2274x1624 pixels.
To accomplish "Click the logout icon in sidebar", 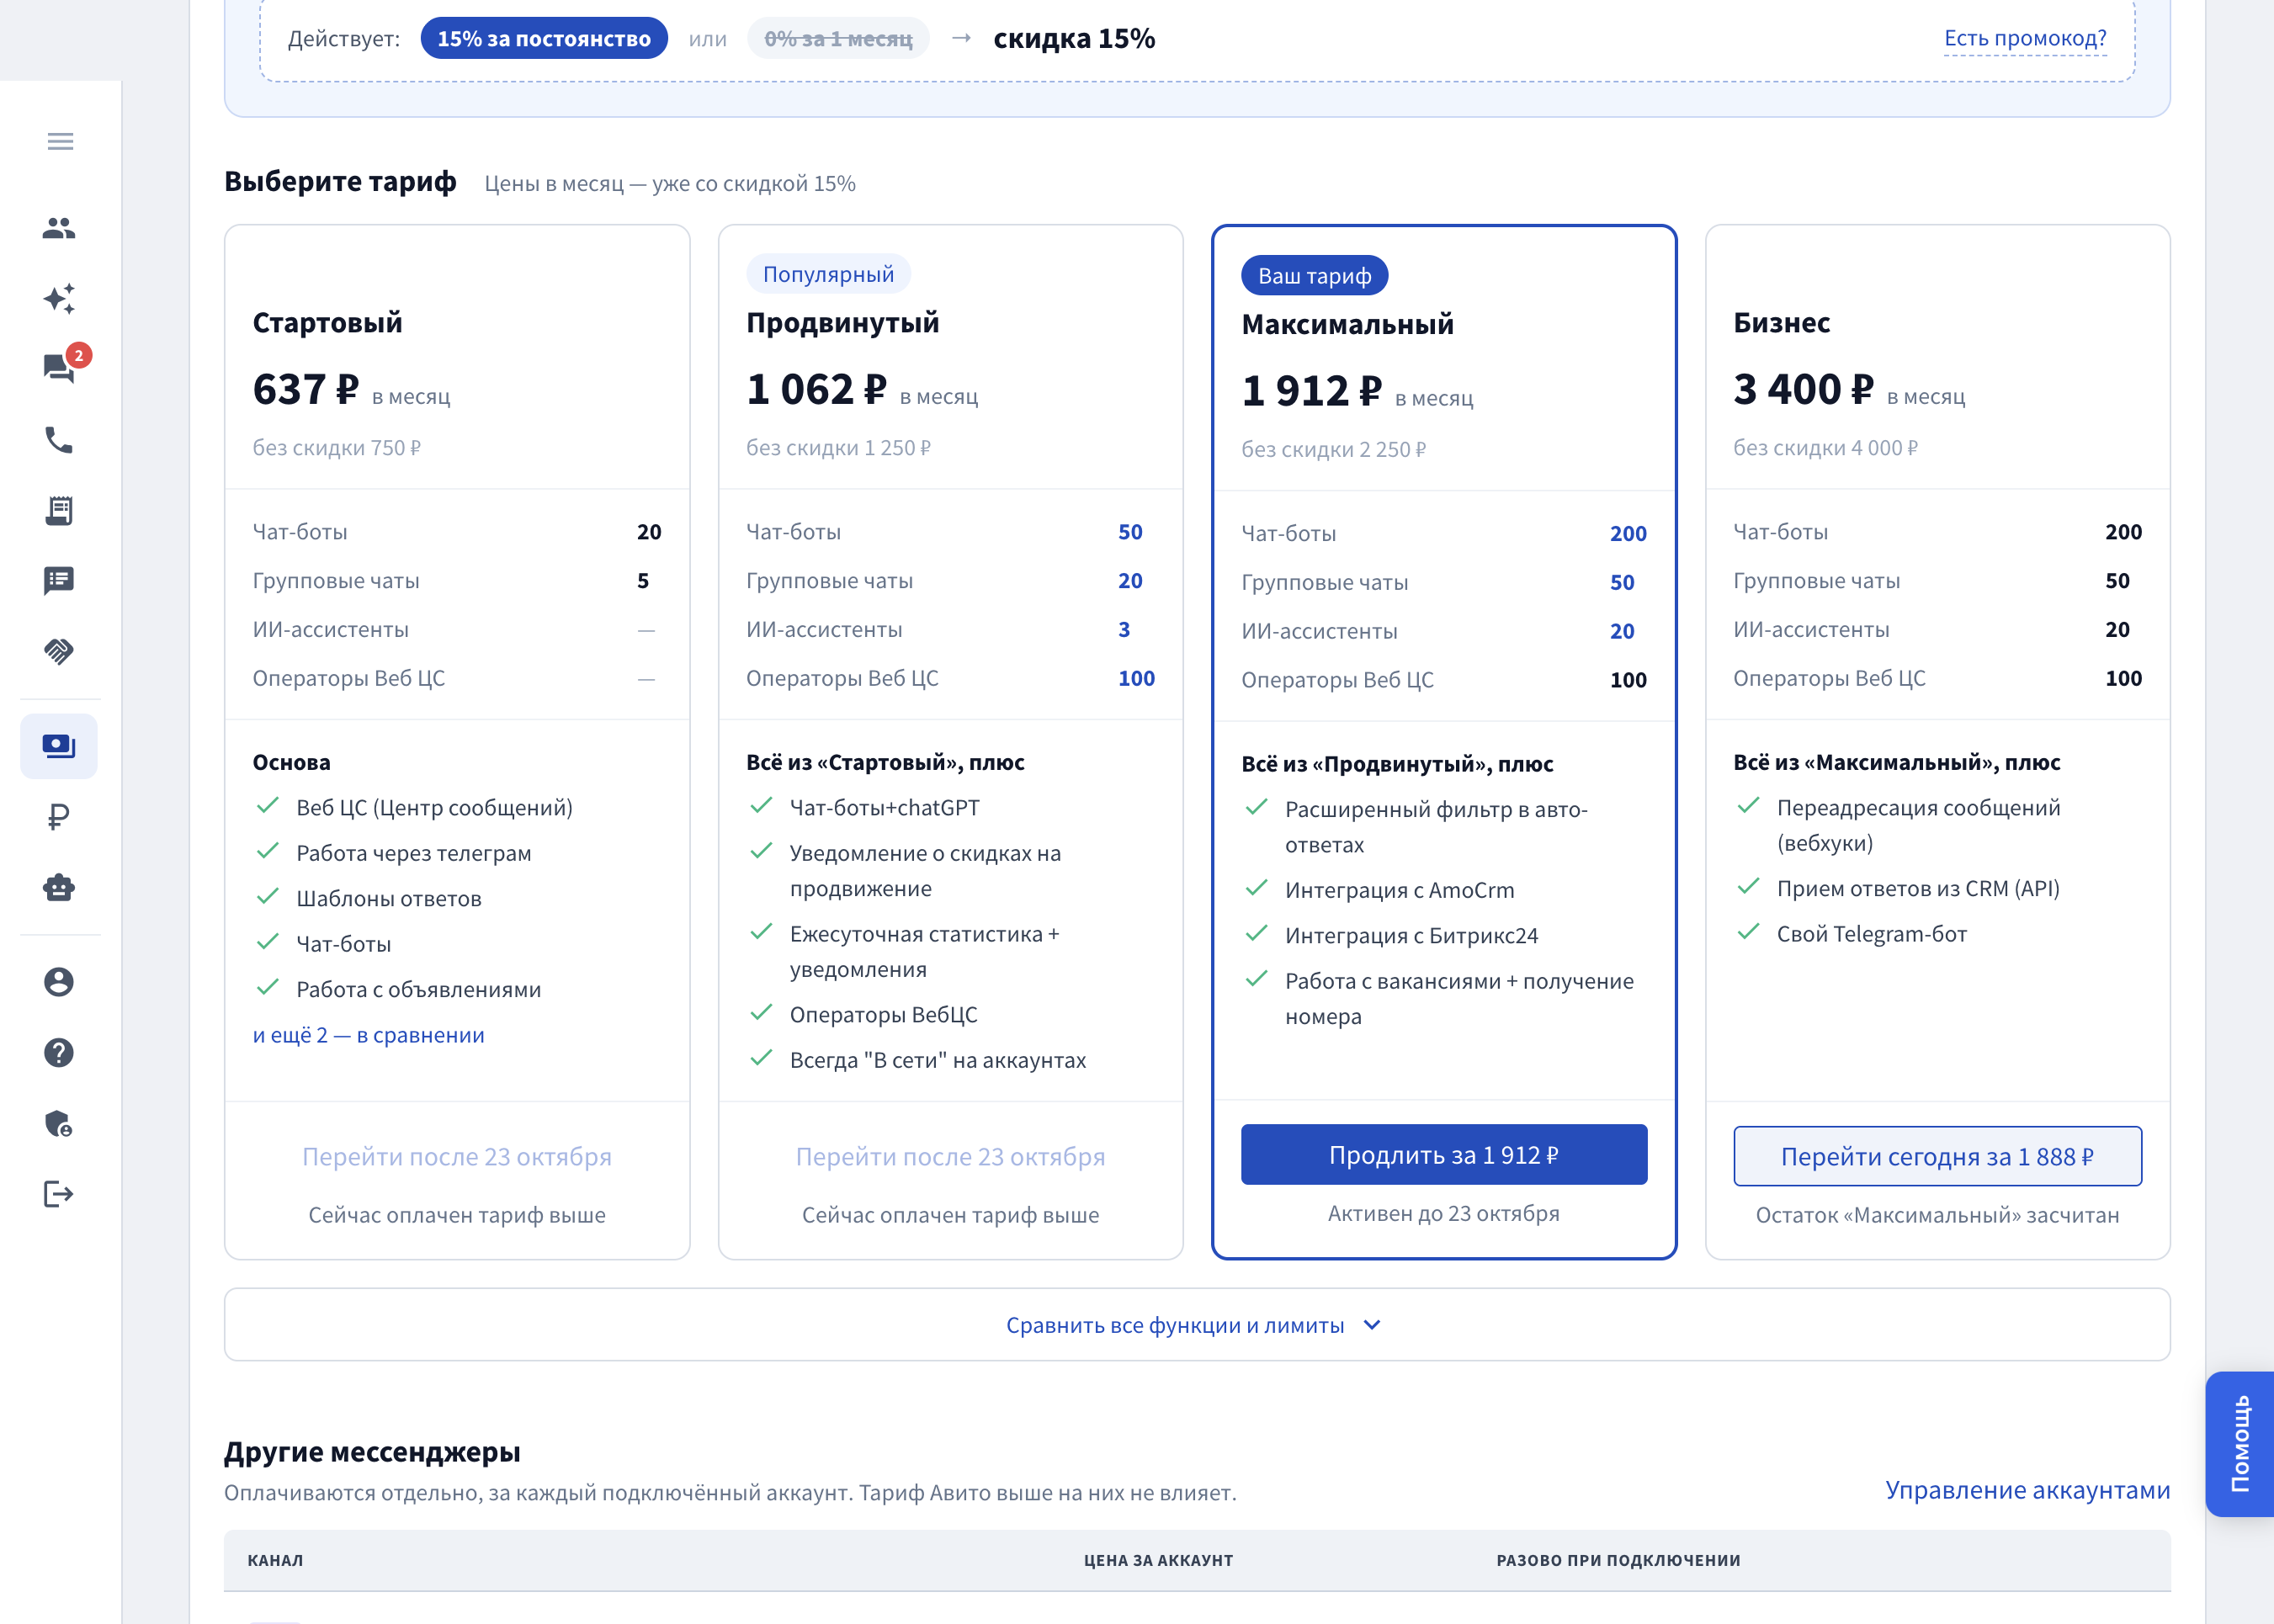I will (x=59, y=1194).
